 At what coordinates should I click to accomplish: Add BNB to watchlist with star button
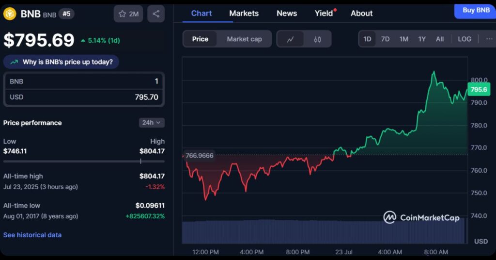click(x=128, y=14)
